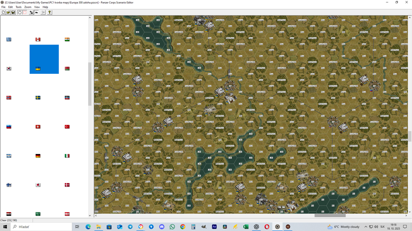Open the Edit menu
This screenshot has height=231, width=412.
click(11, 7)
